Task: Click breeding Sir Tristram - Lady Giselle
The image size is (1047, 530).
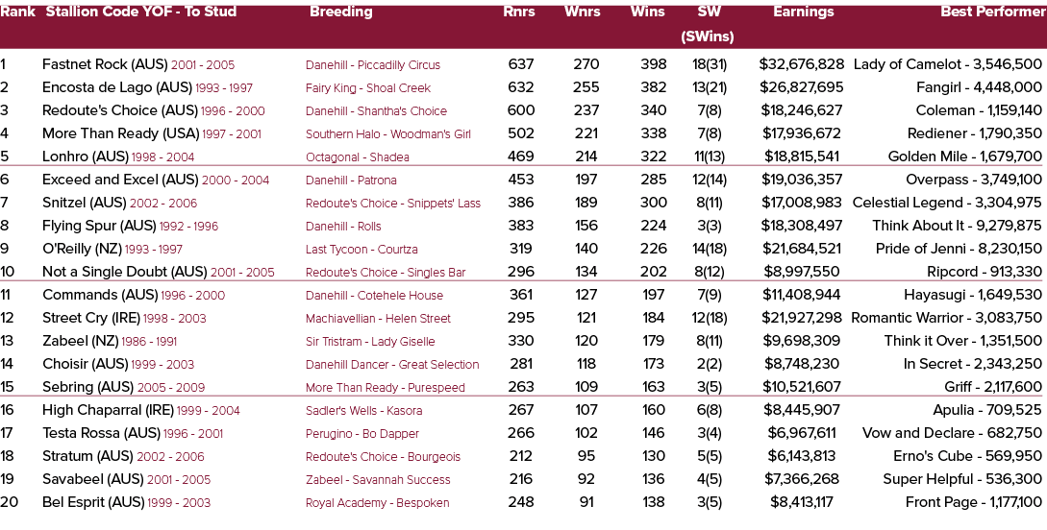Action: tap(370, 342)
